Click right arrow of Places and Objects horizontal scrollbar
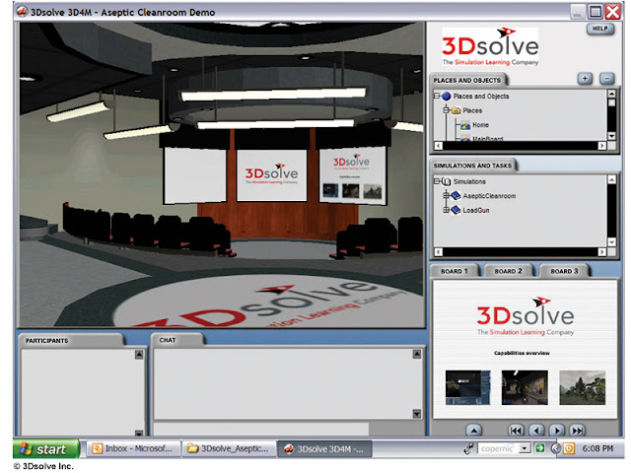The height and width of the screenshot is (473, 631). click(x=602, y=146)
